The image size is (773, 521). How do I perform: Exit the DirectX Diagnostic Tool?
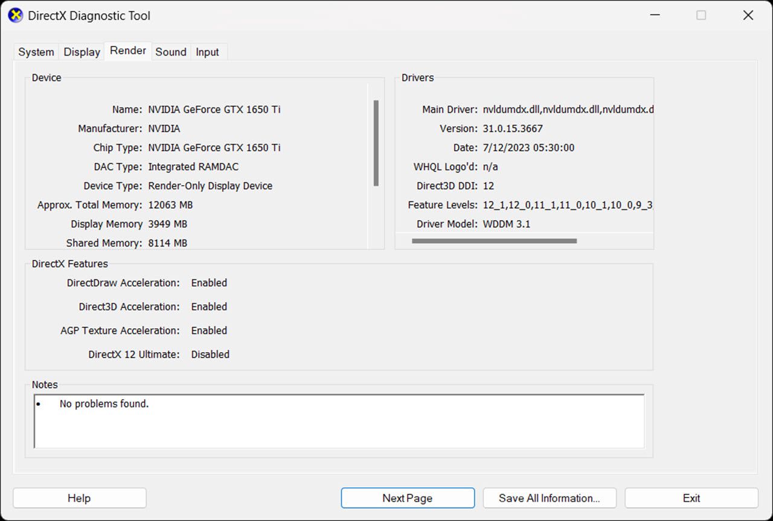coord(691,497)
